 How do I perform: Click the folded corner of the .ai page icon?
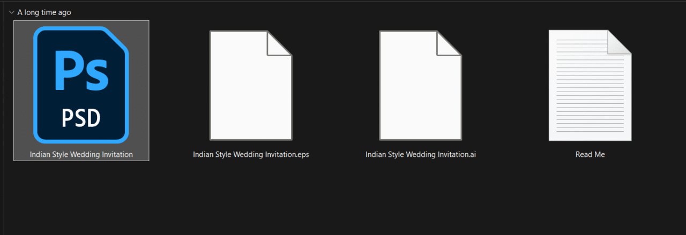(450, 43)
